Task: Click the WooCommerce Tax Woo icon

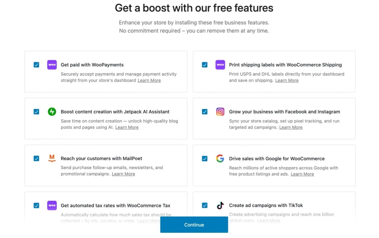Action: [x=52, y=205]
